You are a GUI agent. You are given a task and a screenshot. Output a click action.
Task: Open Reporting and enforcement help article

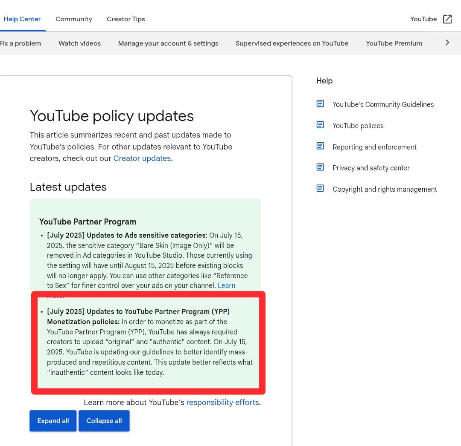pos(375,147)
